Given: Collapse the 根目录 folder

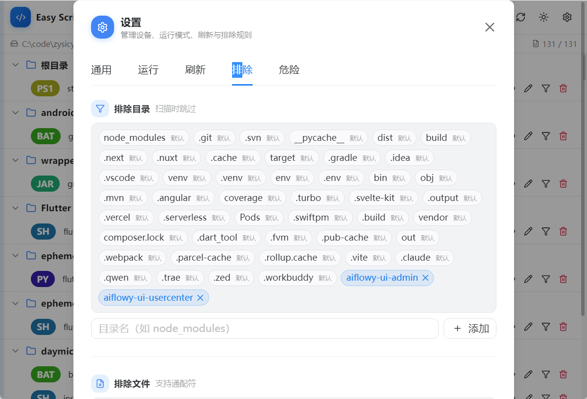Looking at the screenshot, I should 15,65.
